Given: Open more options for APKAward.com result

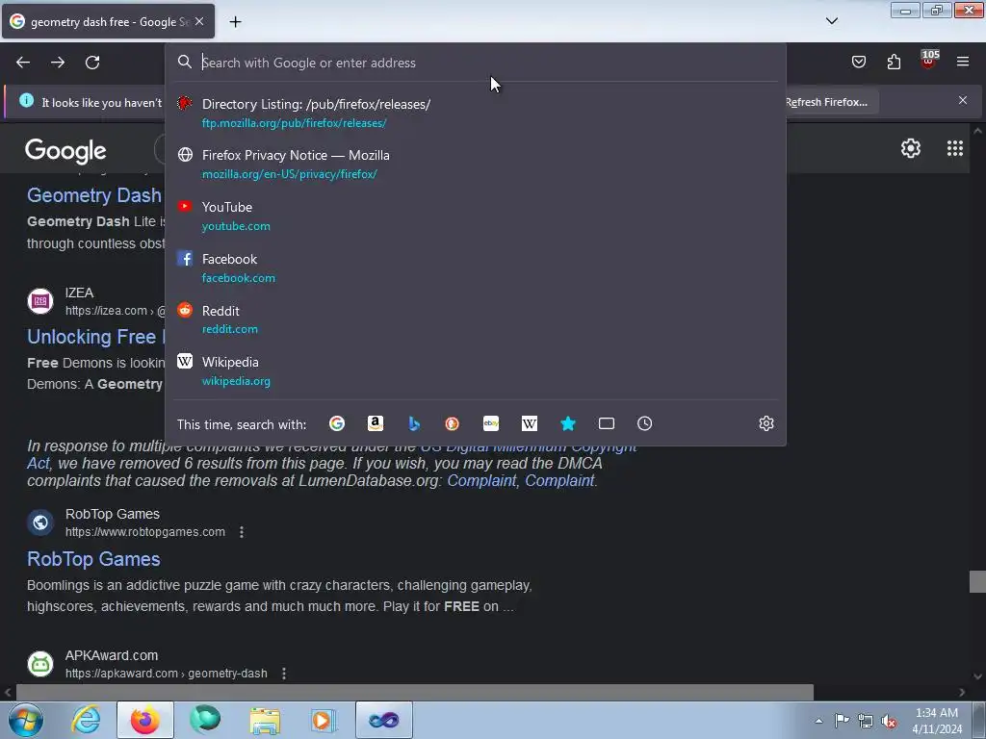Looking at the screenshot, I should [x=284, y=674].
